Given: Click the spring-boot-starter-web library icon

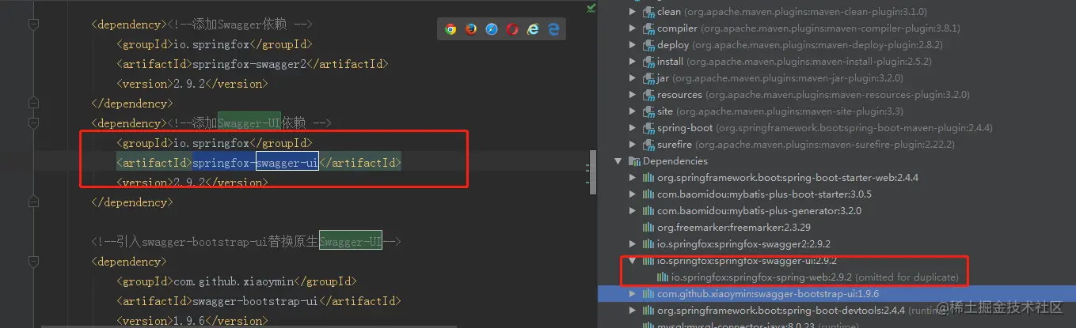Looking at the screenshot, I should click(x=648, y=178).
